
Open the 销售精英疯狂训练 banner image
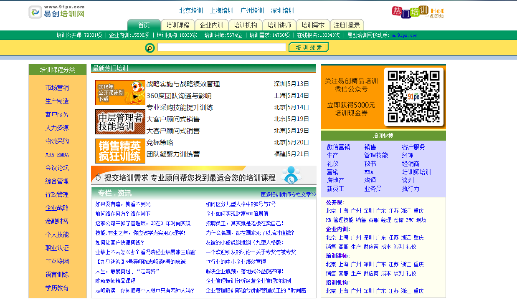coord(120,151)
